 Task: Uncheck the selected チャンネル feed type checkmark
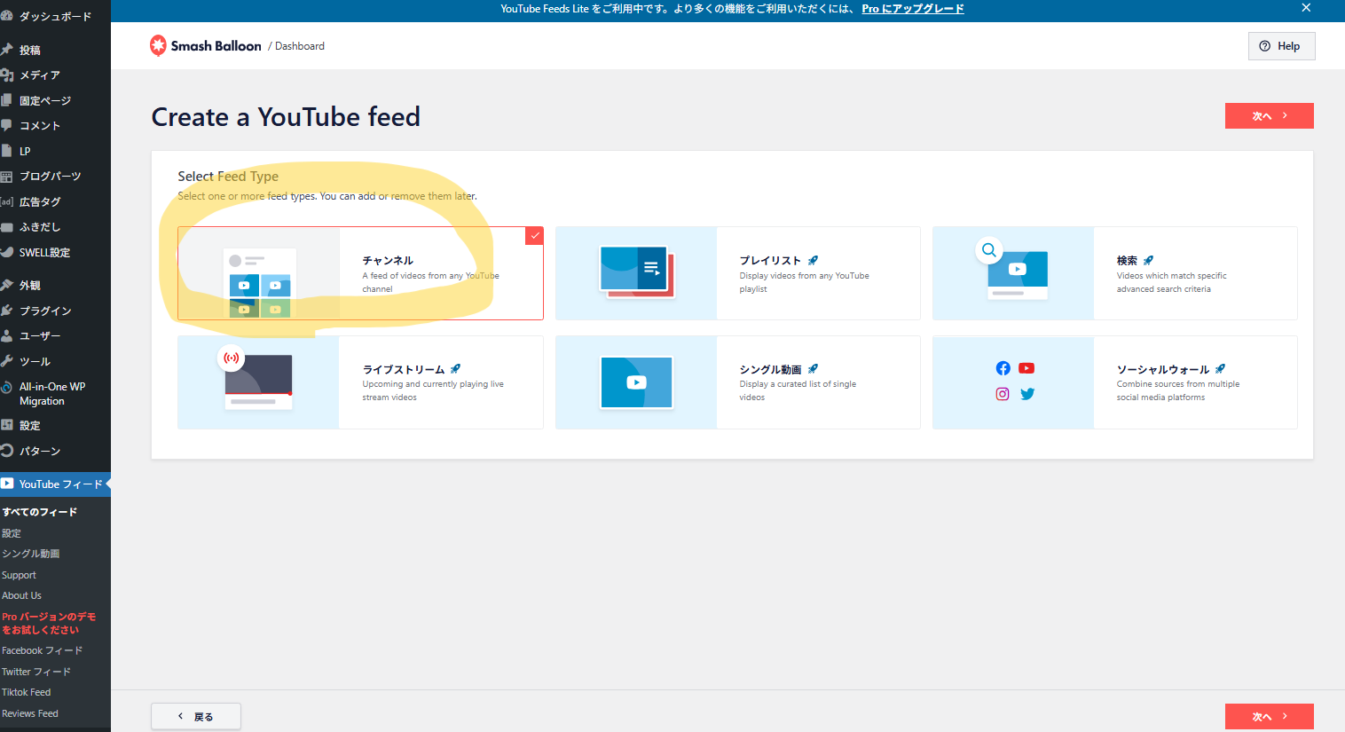534,235
